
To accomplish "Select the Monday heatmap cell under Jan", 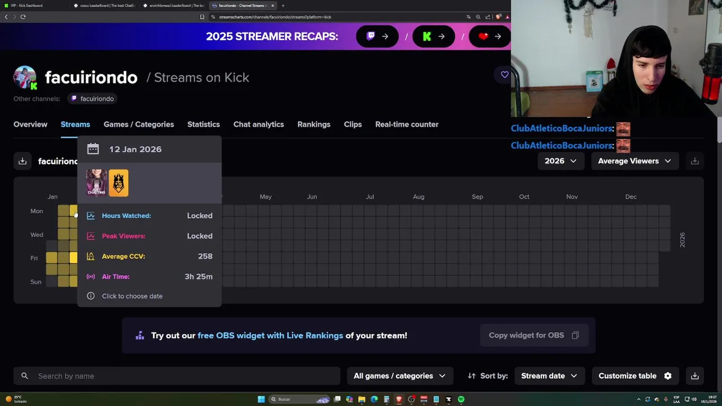I will click(63, 211).
